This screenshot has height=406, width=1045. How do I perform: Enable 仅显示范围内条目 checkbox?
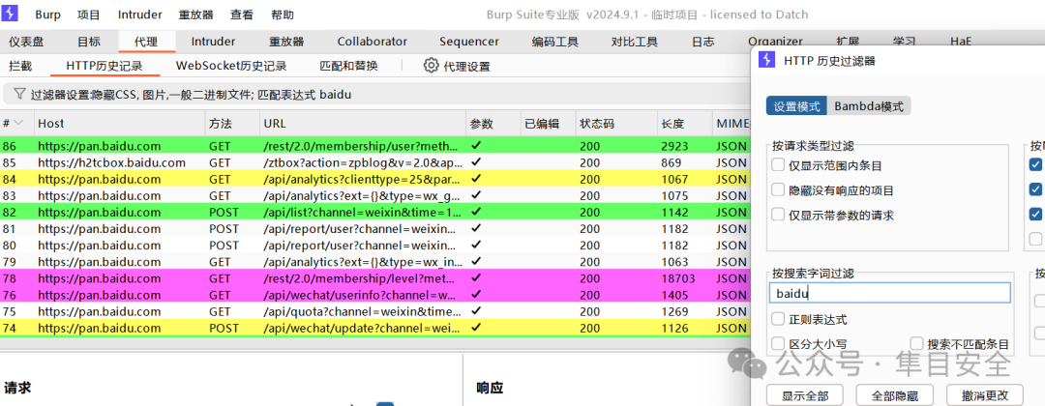point(778,164)
